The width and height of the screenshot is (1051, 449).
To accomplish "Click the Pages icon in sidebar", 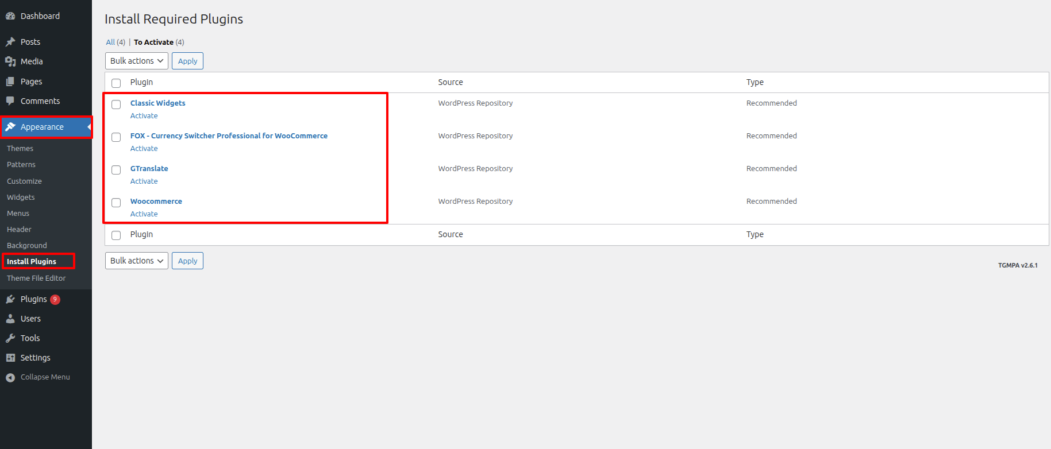I will 10,82.
